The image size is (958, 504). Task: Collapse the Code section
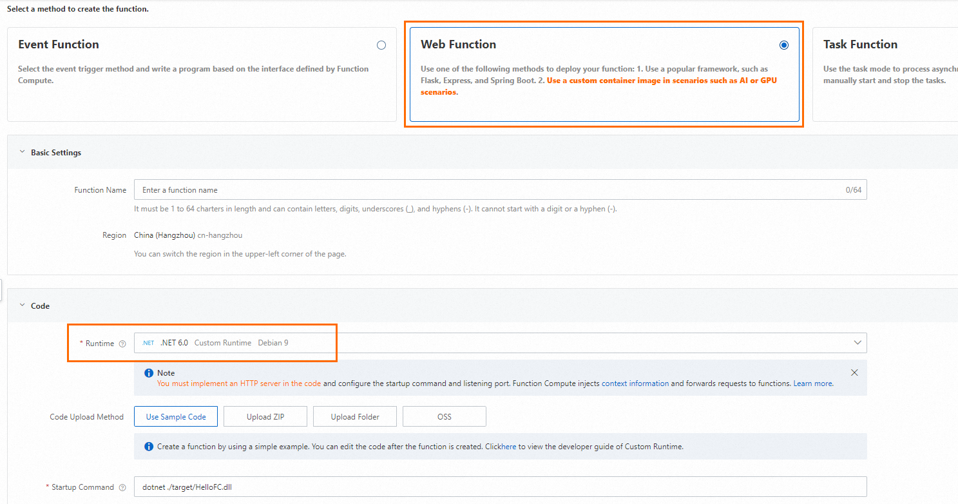pos(23,306)
